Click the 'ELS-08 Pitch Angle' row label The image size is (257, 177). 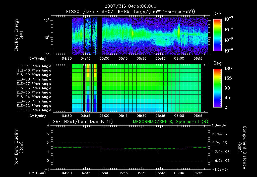pos(34,79)
